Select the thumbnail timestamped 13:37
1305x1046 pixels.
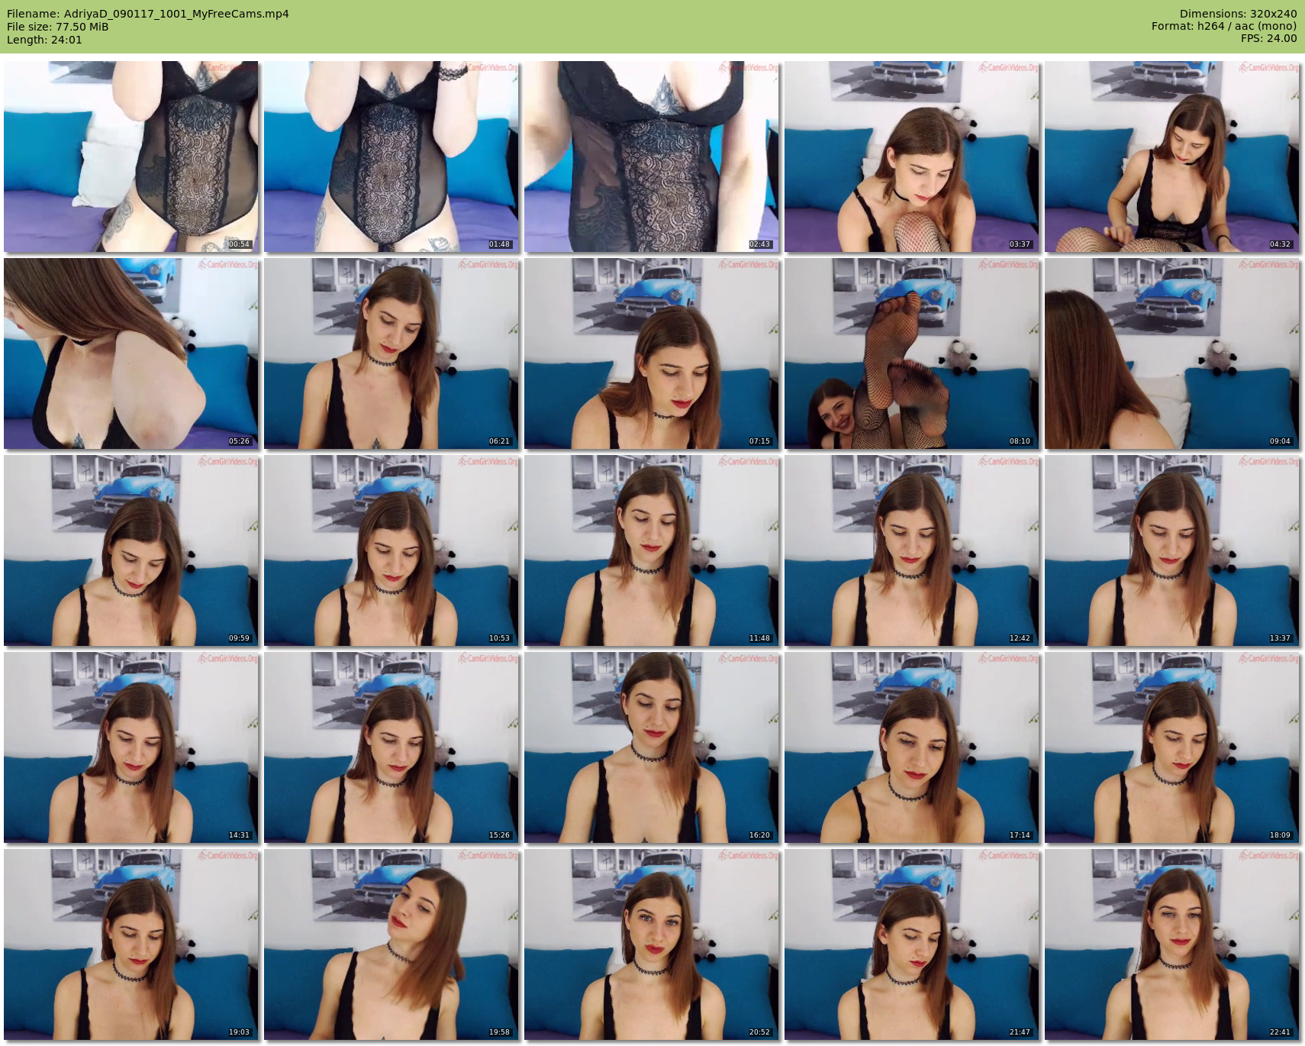[1172, 550]
